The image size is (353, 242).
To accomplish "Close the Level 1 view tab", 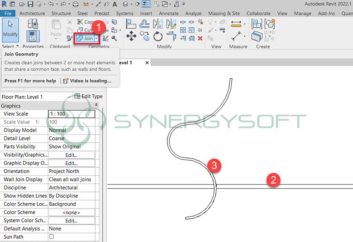I will [147, 62].
